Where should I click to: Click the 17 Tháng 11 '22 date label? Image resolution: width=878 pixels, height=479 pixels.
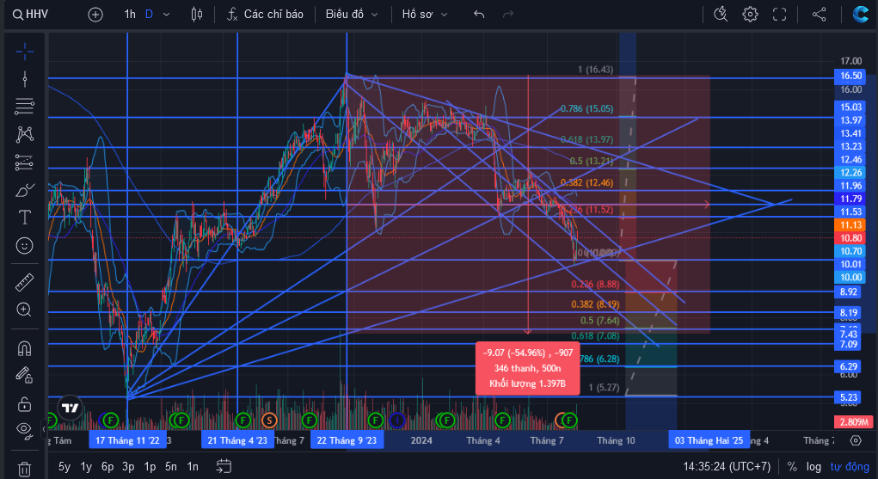point(127,440)
